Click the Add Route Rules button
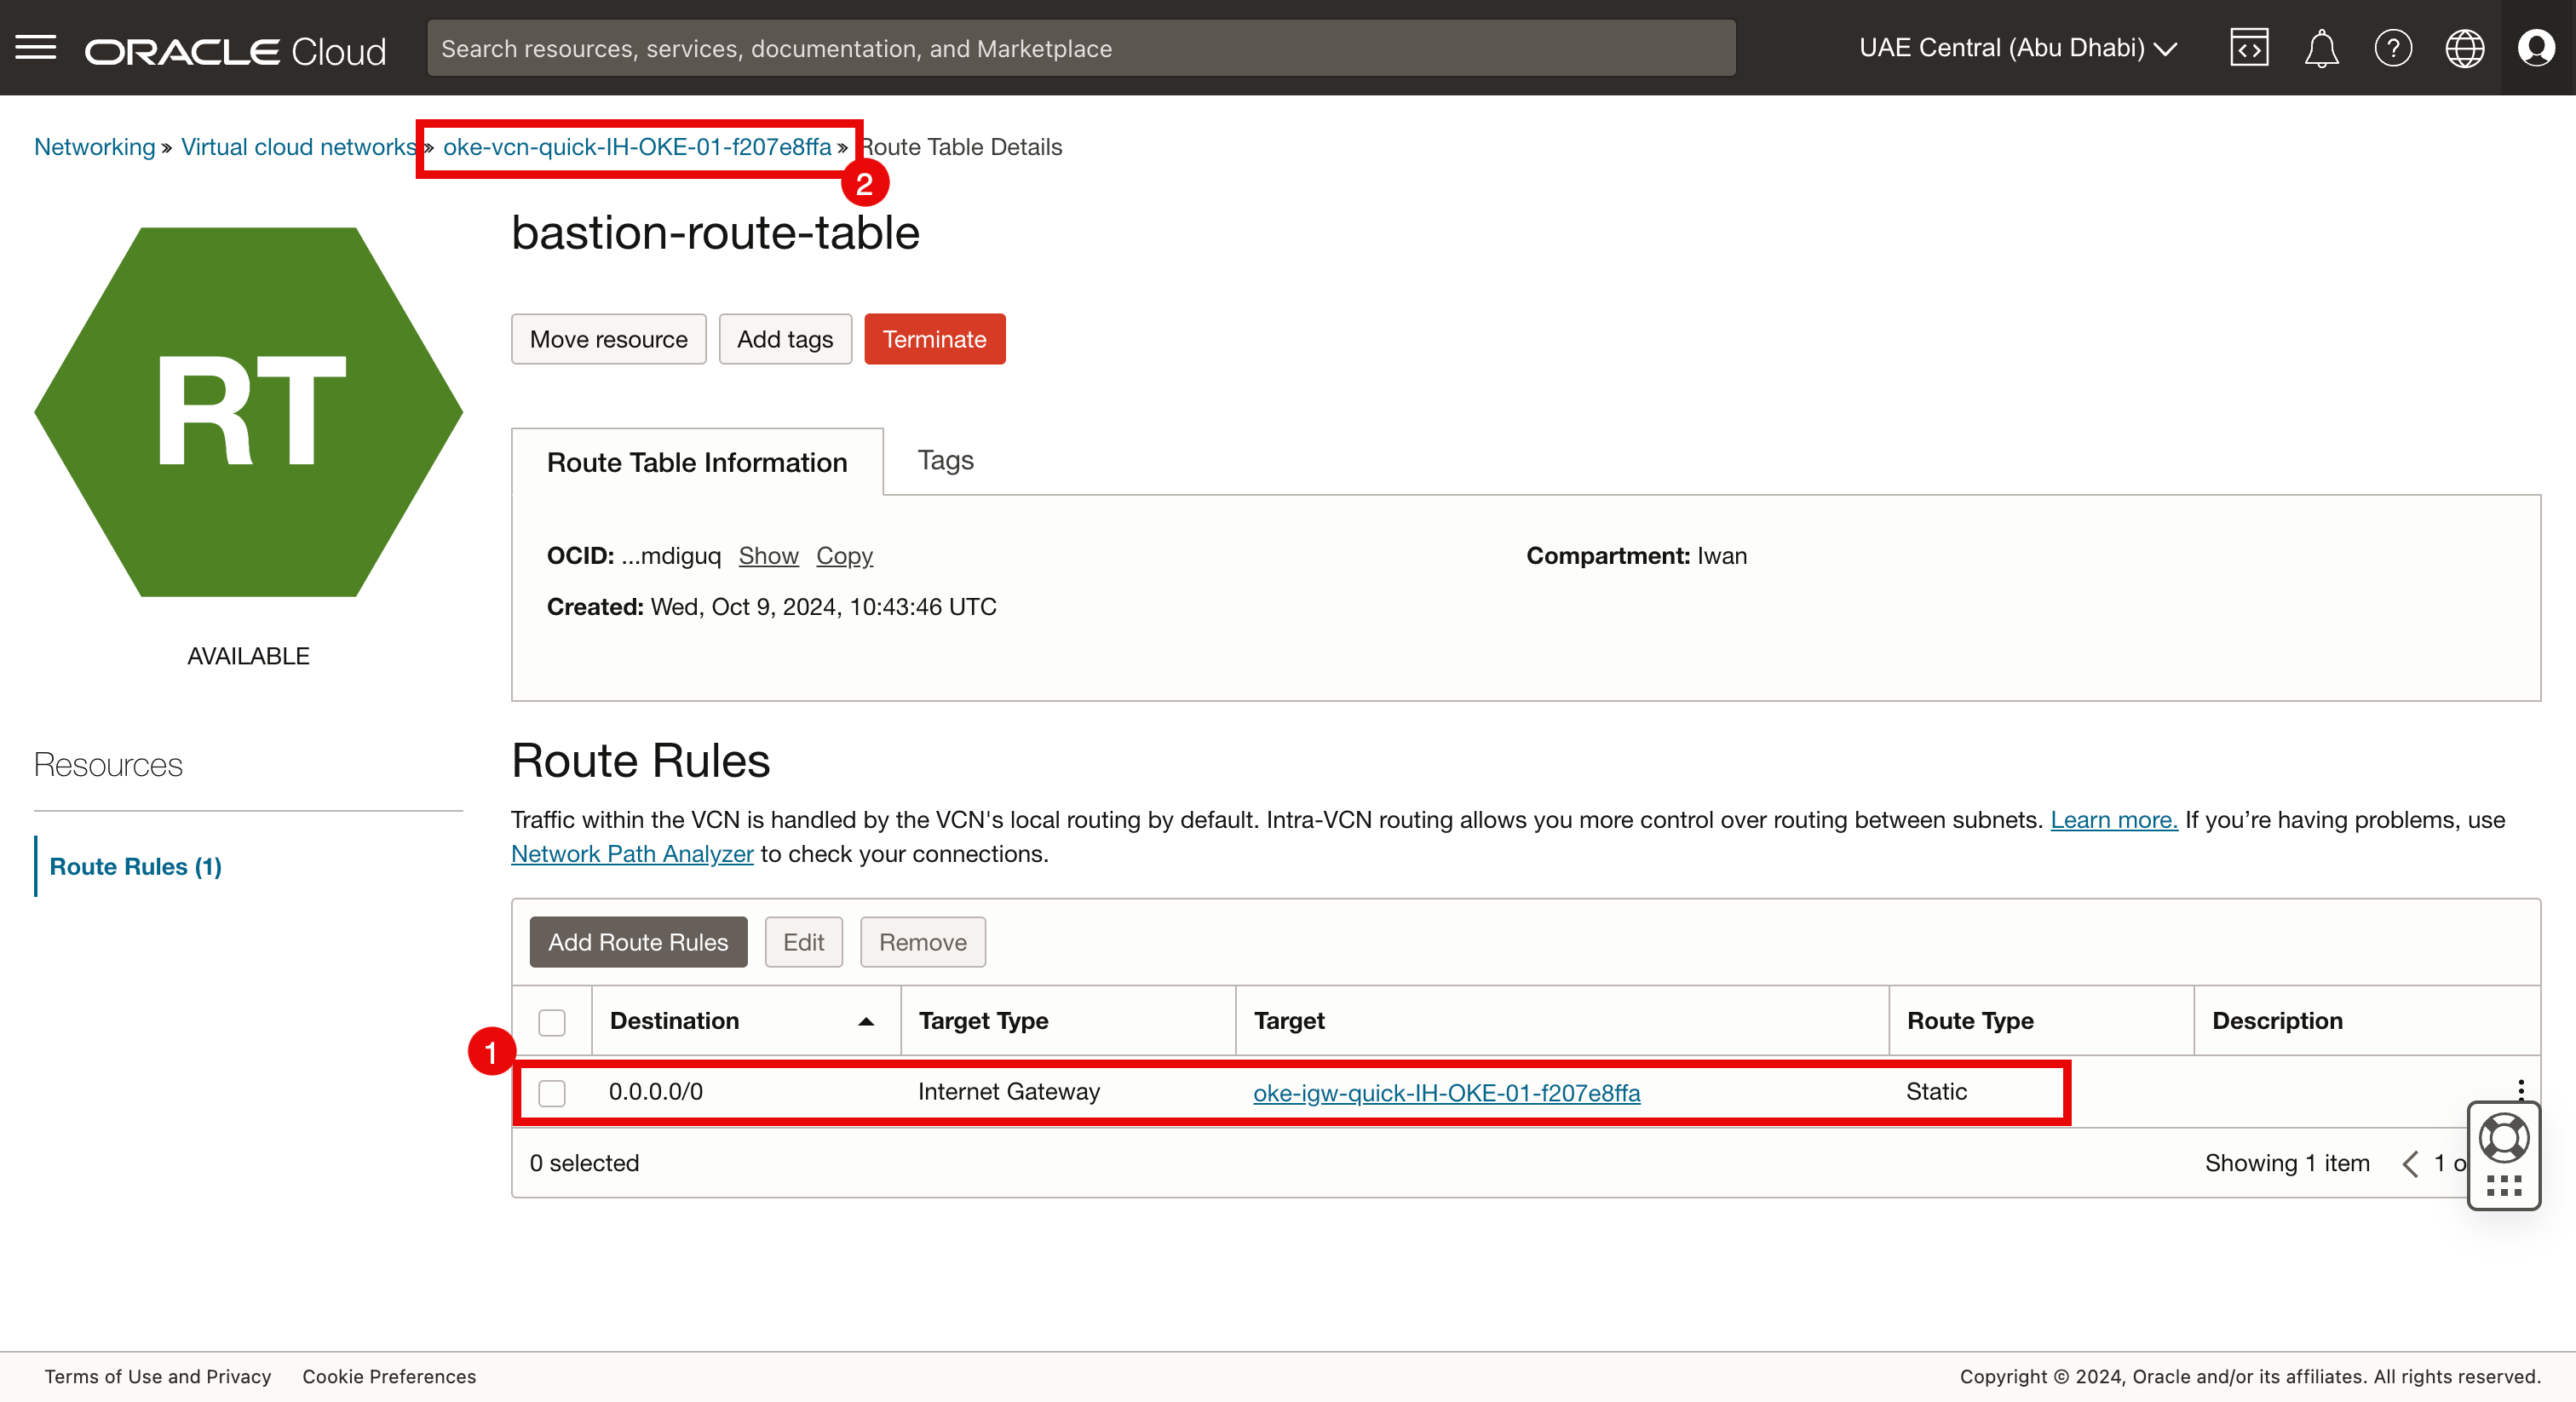The height and width of the screenshot is (1402, 2576). coord(637,942)
